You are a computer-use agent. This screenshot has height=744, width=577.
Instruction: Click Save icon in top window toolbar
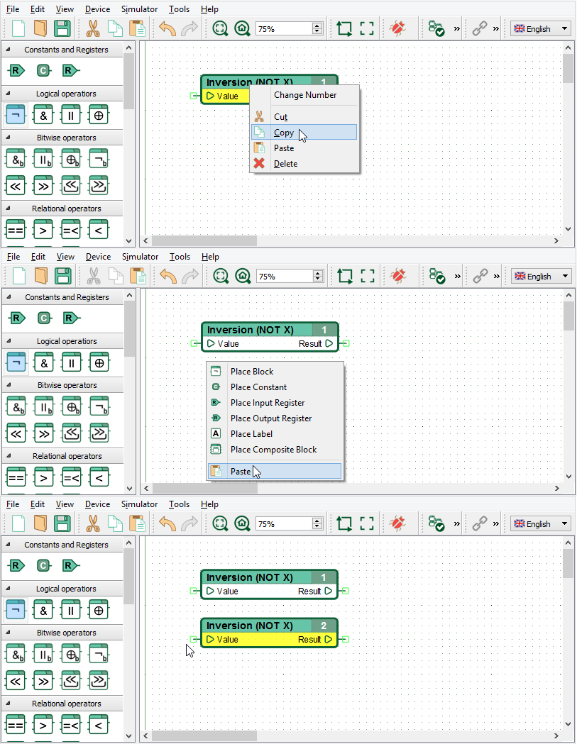point(62,28)
